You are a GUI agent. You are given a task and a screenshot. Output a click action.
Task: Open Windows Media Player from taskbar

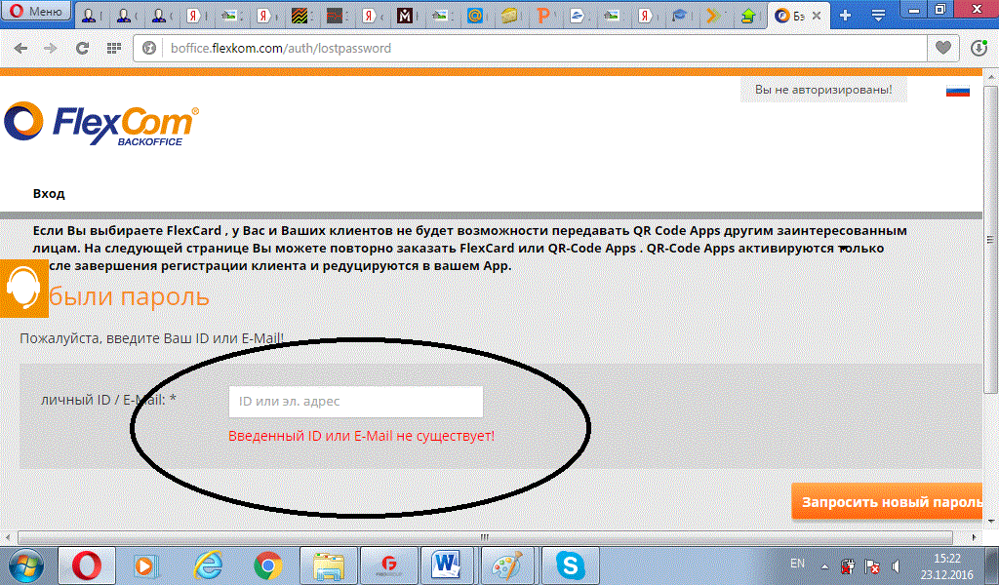[146, 565]
